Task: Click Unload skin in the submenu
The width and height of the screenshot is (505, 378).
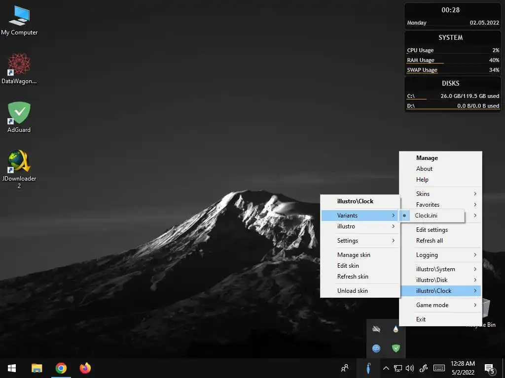Action: [x=360, y=290]
